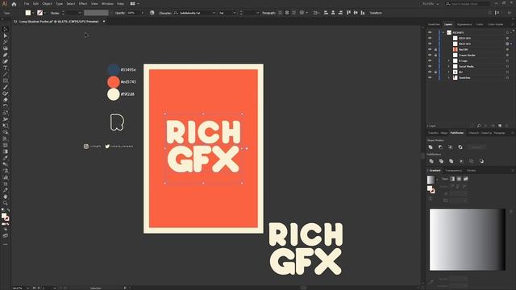The width and height of the screenshot is (516, 290).
Task: Click the Opacity value field
Action: [x=134, y=13]
